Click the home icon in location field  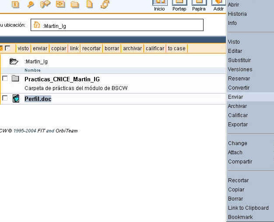pyautogui.click(x=37, y=25)
